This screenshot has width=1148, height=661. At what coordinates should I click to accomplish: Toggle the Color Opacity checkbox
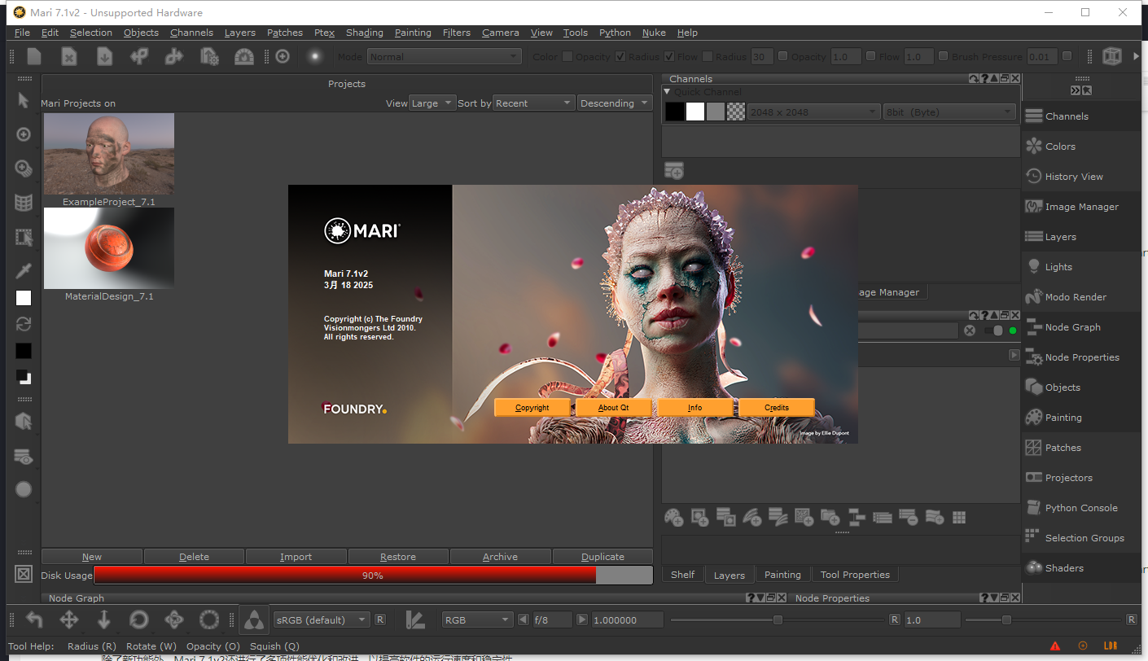[568, 56]
